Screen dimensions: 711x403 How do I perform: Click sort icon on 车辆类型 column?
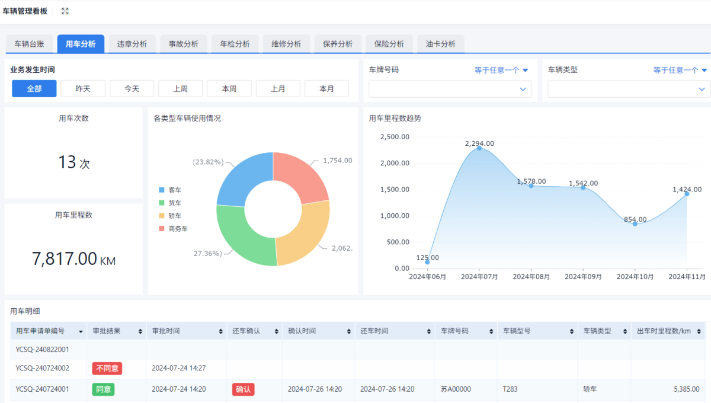624,331
